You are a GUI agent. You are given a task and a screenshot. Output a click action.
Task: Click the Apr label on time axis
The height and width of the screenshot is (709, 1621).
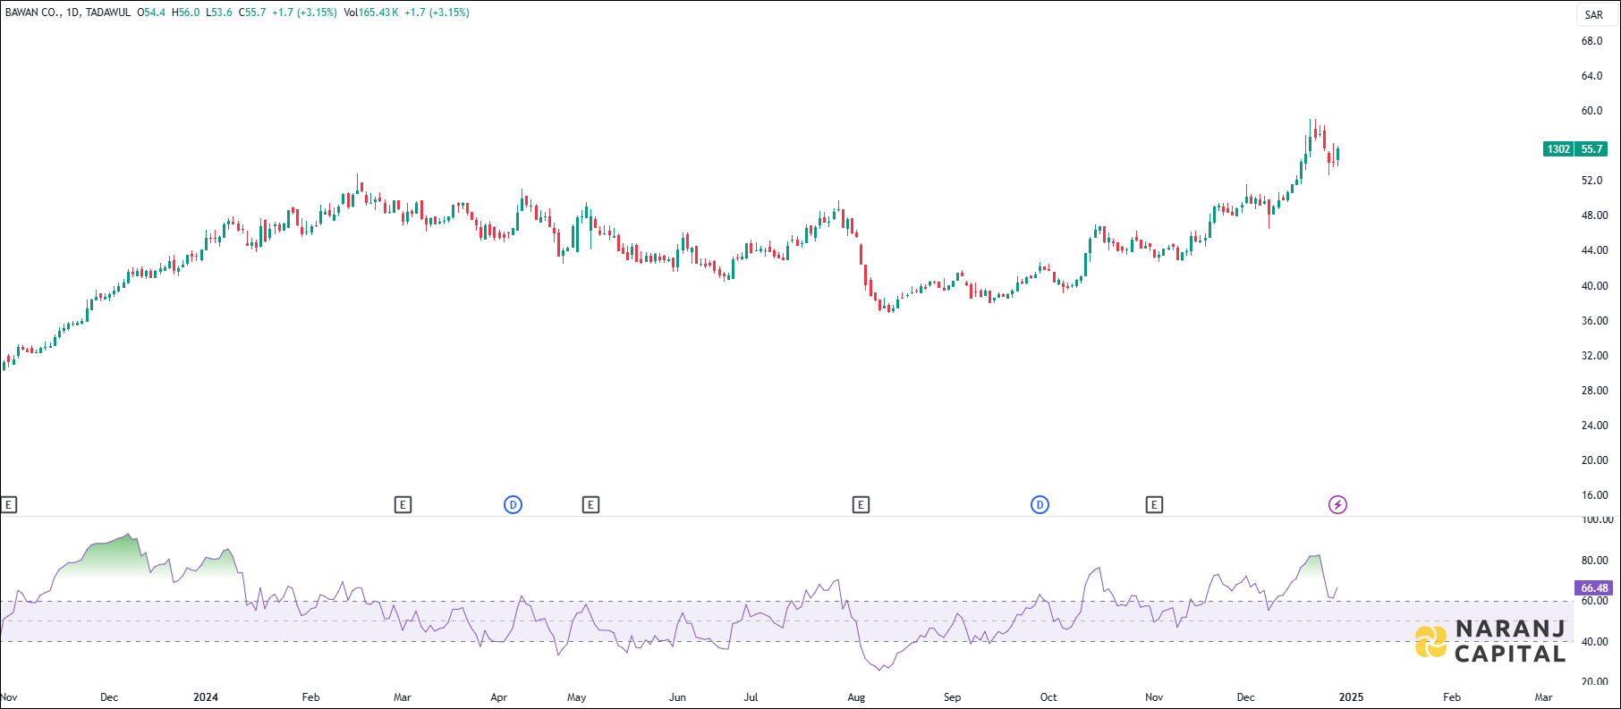(x=499, y=697)
